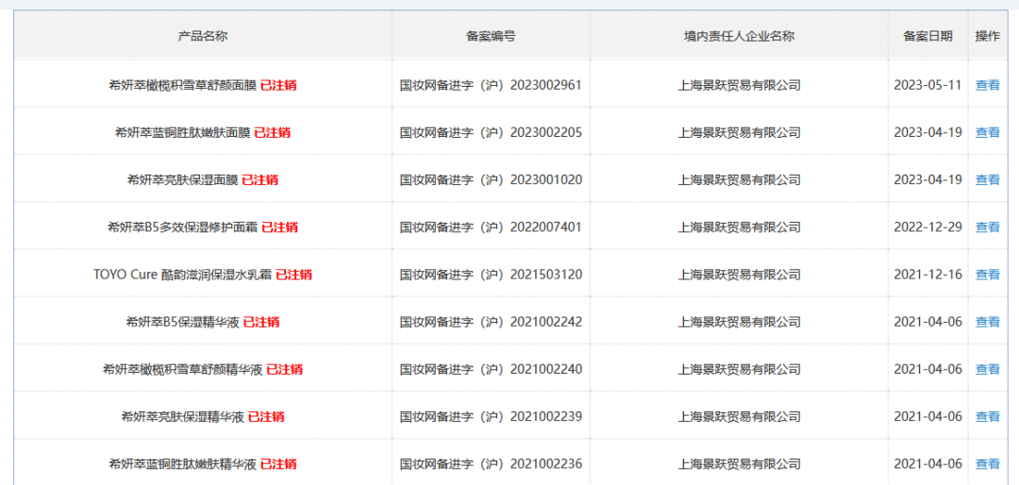Click the 备案编号 column header
The height and width of the screenshot is (485, 1019).
tap(491, 37)
